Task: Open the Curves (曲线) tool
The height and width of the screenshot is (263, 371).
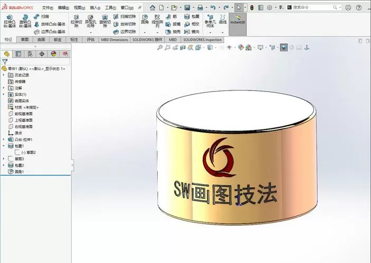Action: pos(223,19)
